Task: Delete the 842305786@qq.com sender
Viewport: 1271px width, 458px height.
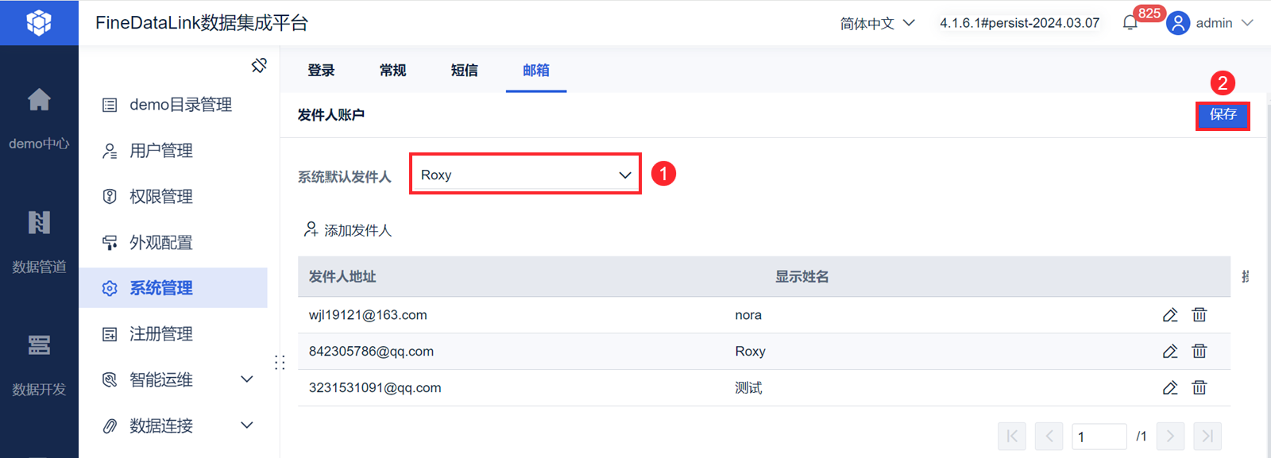Action: tap(1200, 351)
